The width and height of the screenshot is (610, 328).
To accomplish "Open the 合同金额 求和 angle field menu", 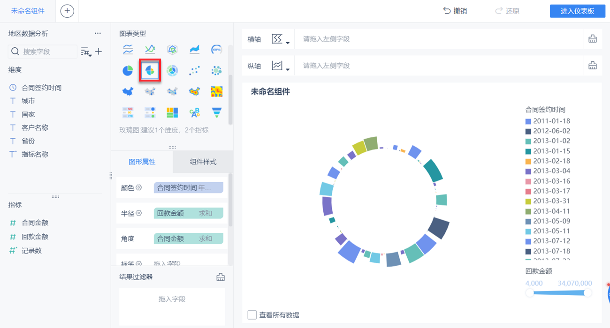I will click(189, 239).
